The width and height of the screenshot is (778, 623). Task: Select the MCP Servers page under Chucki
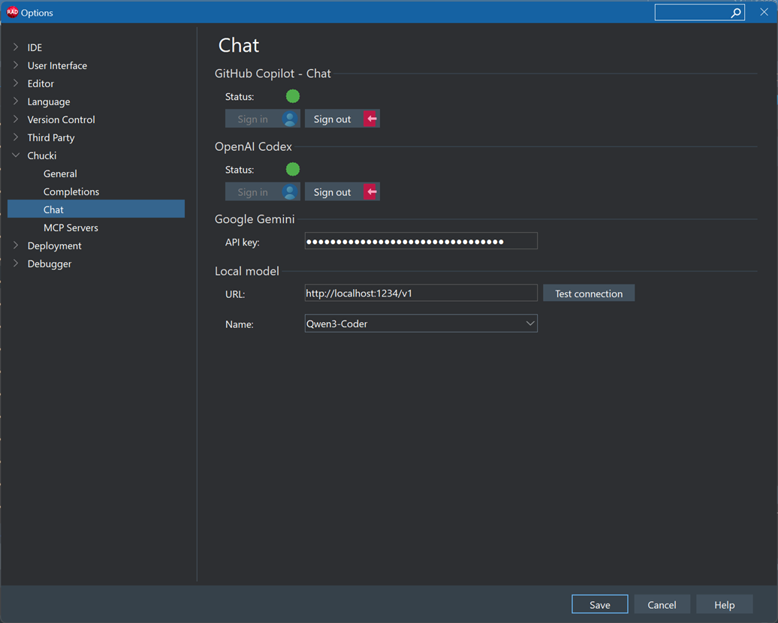click(71, 227)
